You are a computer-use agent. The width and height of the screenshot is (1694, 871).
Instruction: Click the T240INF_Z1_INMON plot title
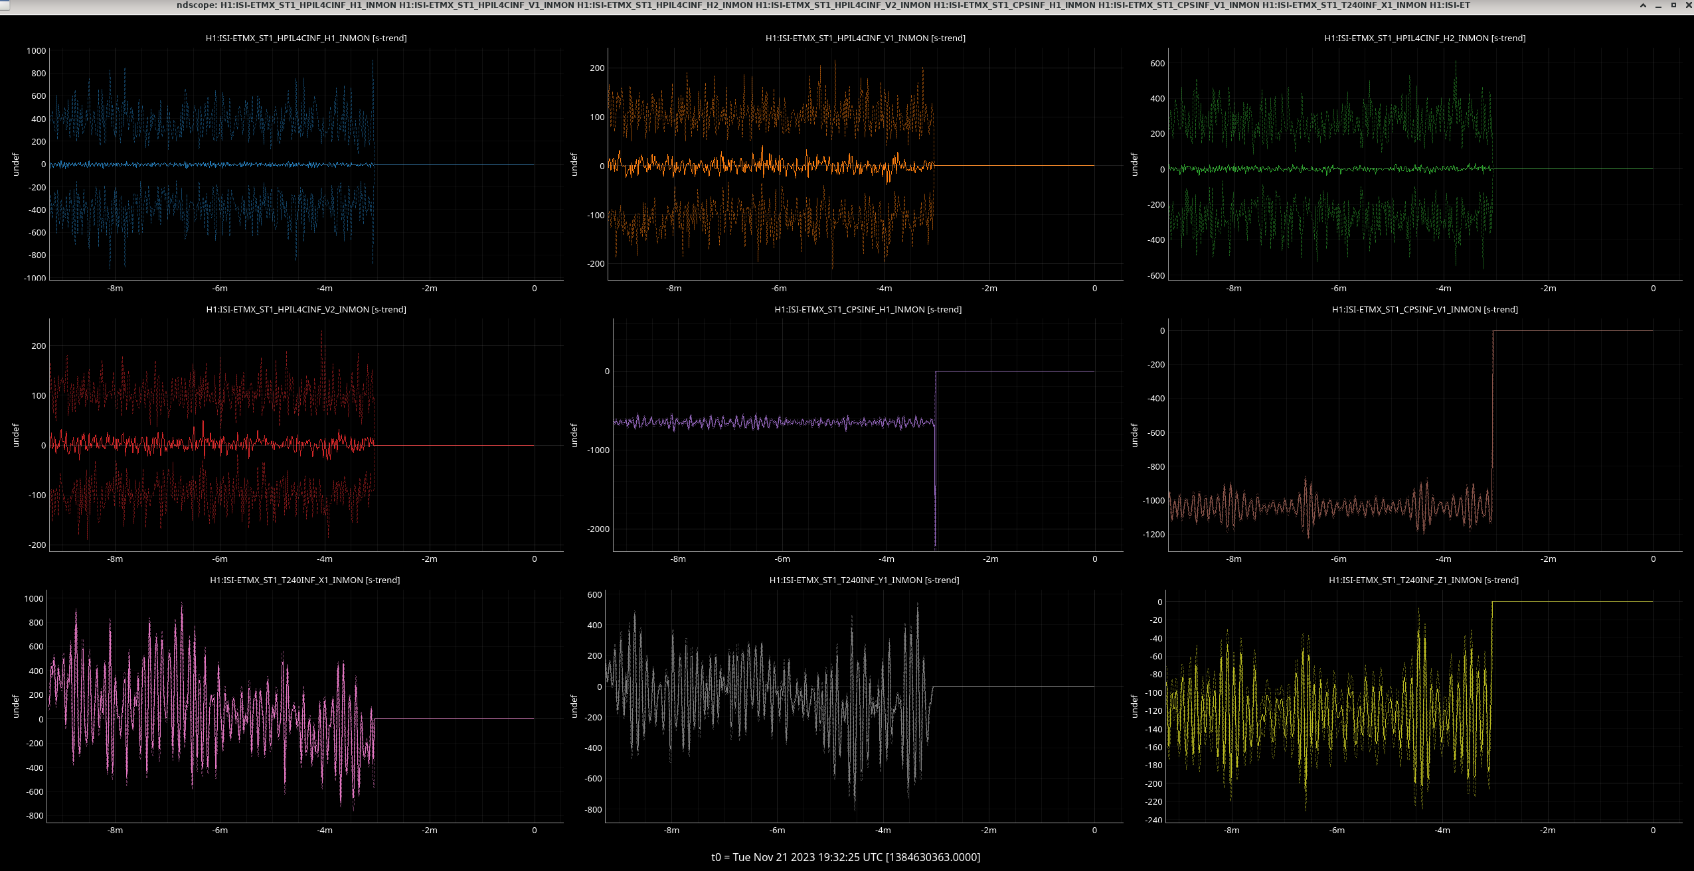pyautogui.click(x=1423, y=580)
